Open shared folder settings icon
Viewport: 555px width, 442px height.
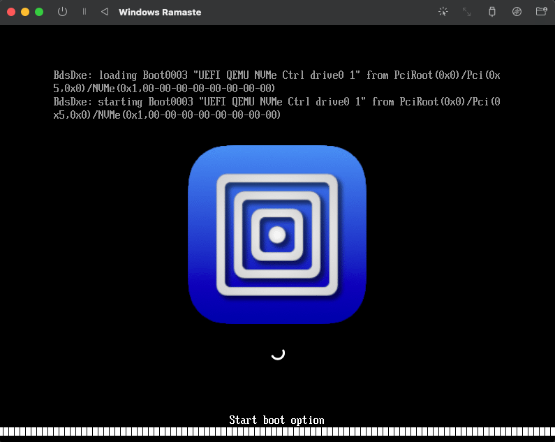[x=542, y=12]
